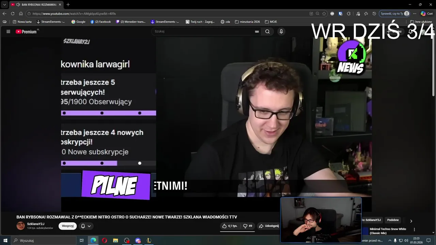Viewport: 436px width, 245px height.
Task: Close the BAN RYBSONA browser tab
Action: pos(60,5)
